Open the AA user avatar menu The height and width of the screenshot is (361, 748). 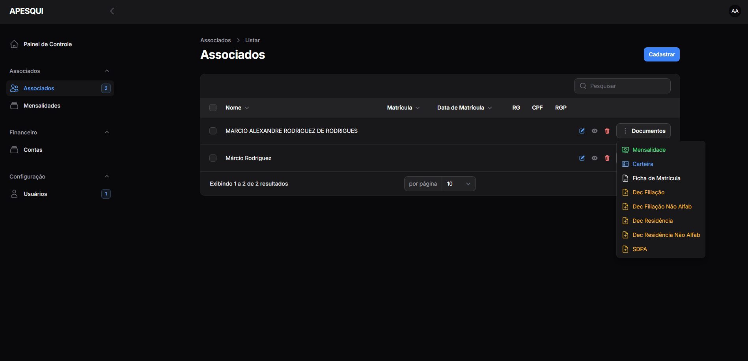[x=735, y=11]
